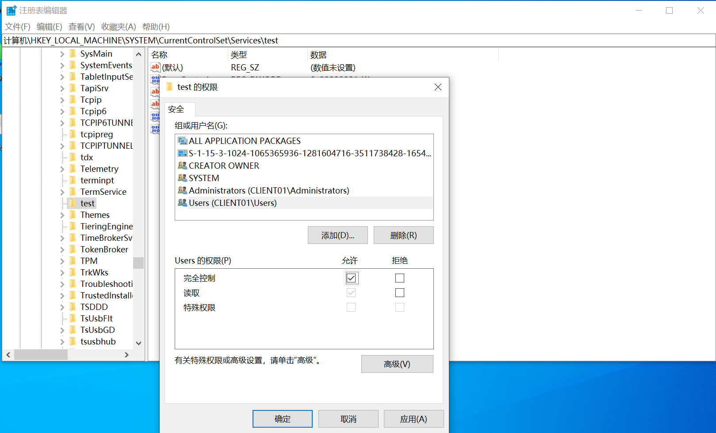Check the Deny box for 读取
Screen dimensions: 716x433
(x=400, y=293)
